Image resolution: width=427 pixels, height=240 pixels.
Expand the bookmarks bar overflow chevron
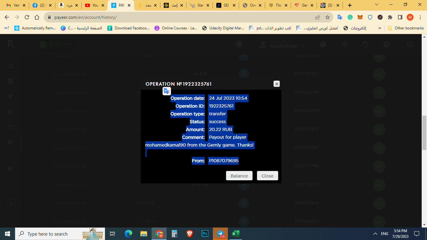[380, 28]
